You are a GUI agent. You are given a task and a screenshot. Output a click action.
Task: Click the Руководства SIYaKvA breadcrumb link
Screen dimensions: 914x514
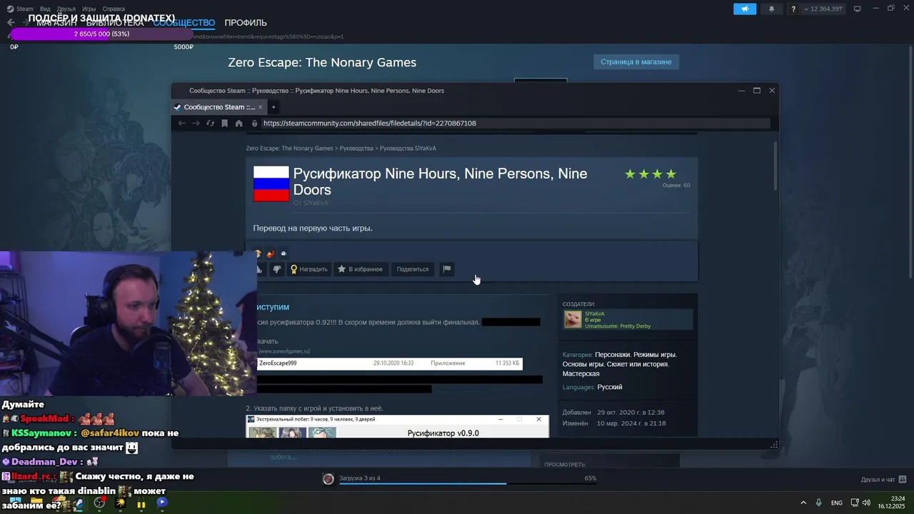tap(408, 148)
